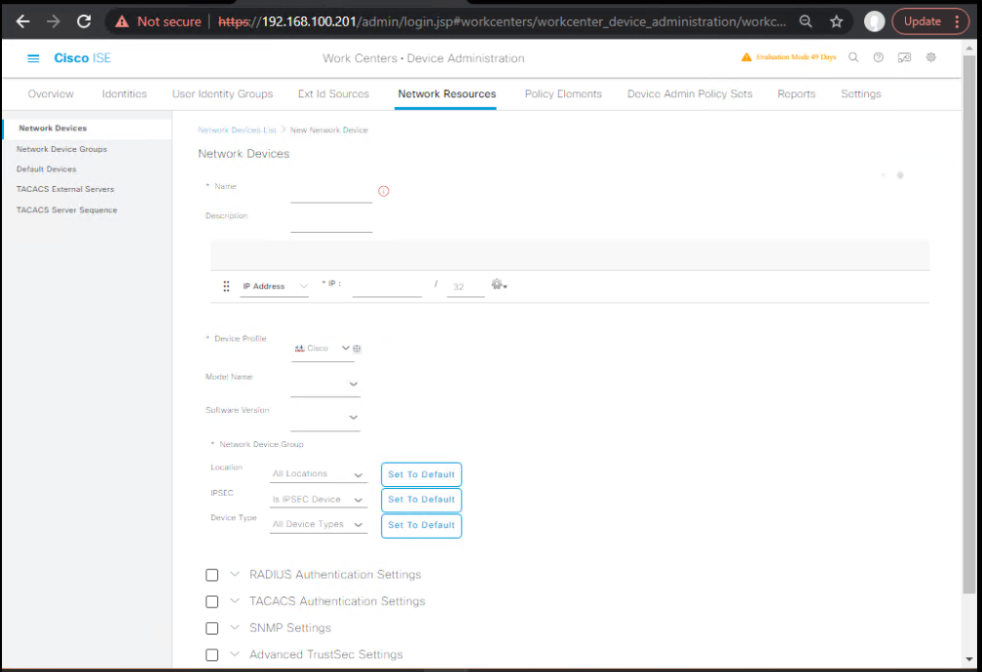Enable SNMP Settings checkbox
The image size is (982, 672).
click(x=212, y=628)
